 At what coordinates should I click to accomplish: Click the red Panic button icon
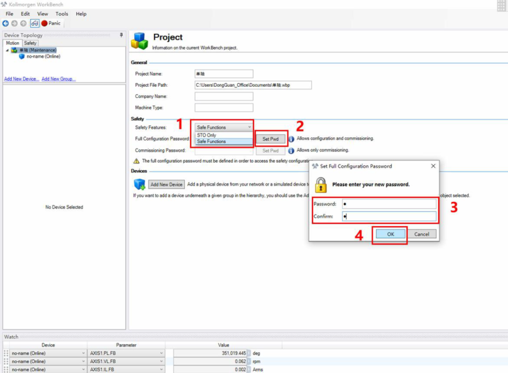(44, 23)
